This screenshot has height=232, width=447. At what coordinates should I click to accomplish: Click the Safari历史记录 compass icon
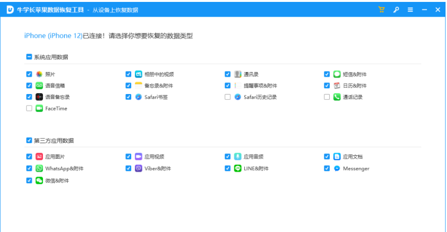coord(238,97)
